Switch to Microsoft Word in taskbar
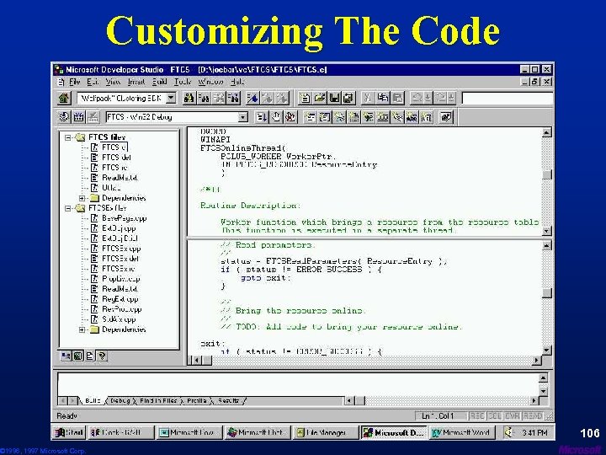This screenshot has width=606, height=455. tap(462, 432)
